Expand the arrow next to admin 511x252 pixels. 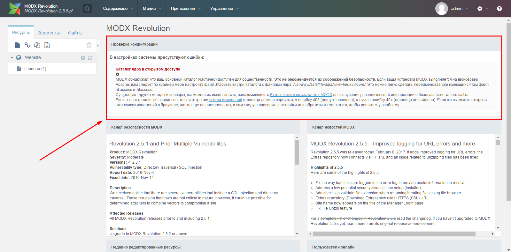point(467,9)
